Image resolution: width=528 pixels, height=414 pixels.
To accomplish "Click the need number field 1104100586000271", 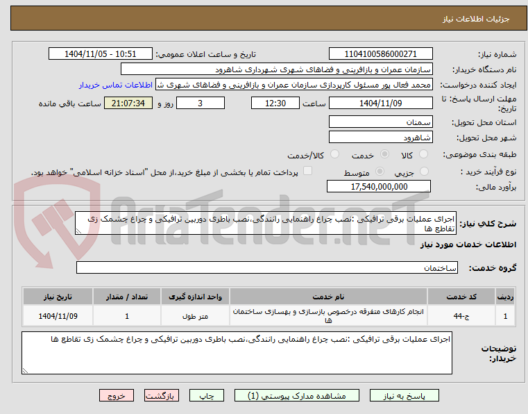I will 380,54.
